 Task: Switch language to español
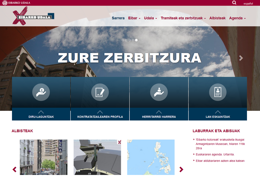tap(248, 4)
